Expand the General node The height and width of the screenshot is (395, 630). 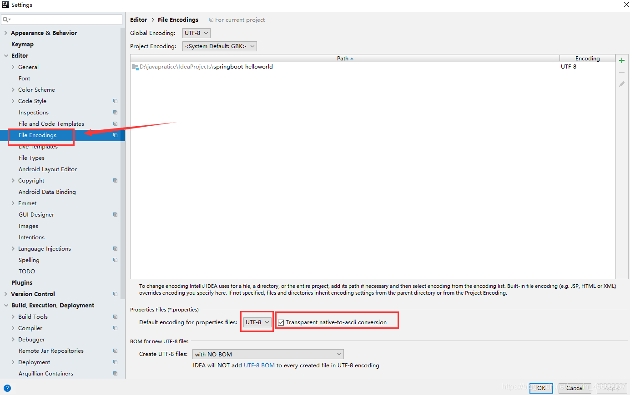(13, 67)
